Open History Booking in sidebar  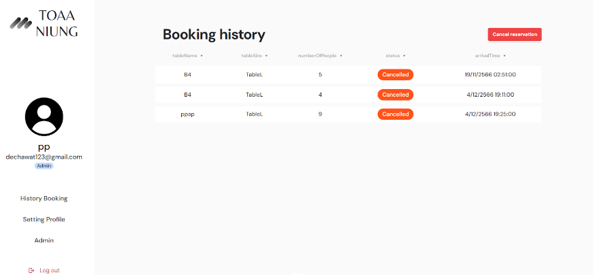[44, 199]
